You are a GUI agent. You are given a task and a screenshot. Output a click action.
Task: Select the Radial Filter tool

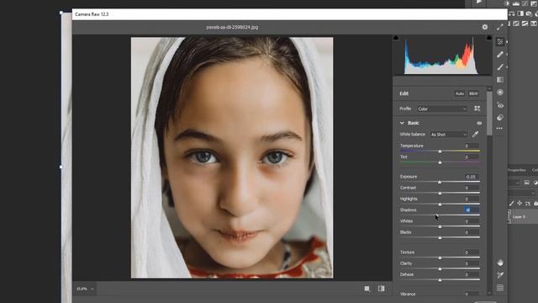tap(500, 93)
